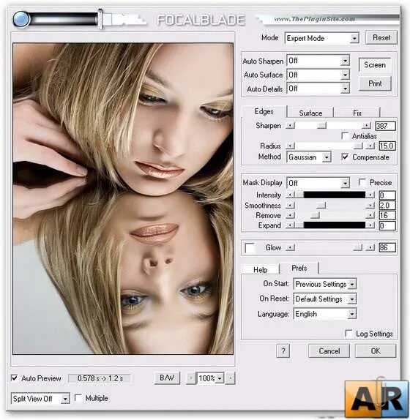410x420 pixels.
Task: Click the Glow value field showing 86
Action: (387, 247)
